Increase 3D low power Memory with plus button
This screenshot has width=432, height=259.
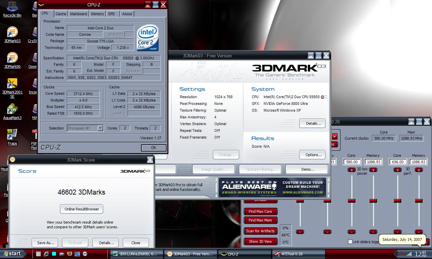click(x=373, y=170)
